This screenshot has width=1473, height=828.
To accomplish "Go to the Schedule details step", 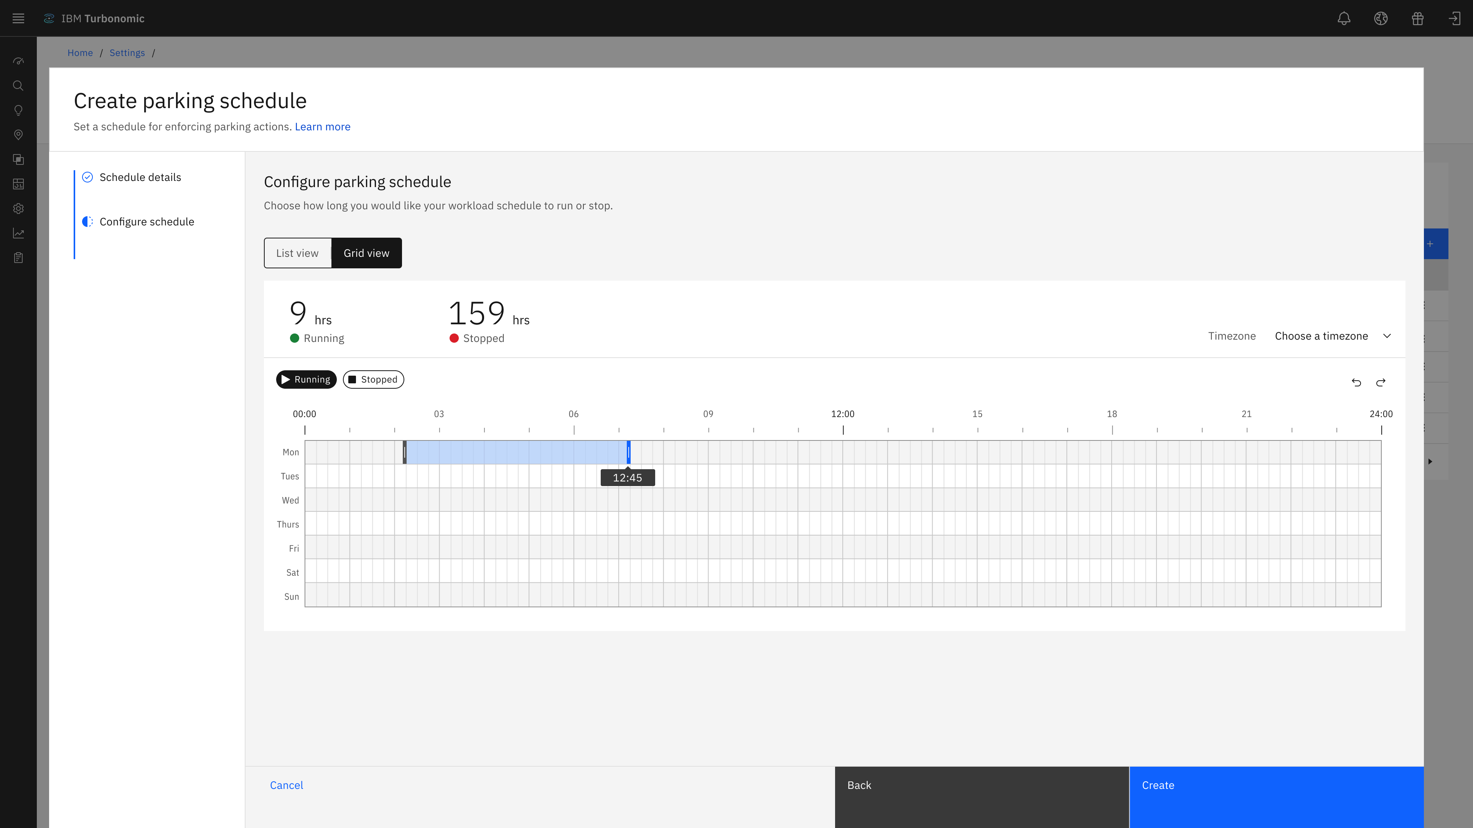I will 140,177.
